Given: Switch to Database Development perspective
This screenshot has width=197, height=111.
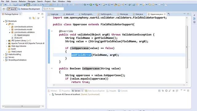Looking at the screenshot, I should click(x=29, y=9).
